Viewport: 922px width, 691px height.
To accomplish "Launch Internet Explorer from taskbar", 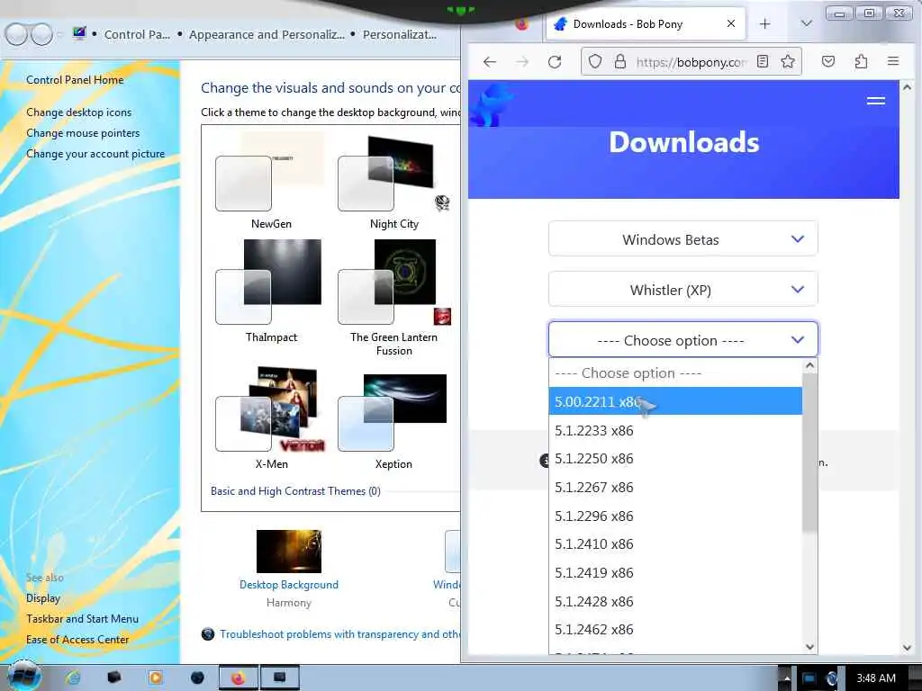I will click(x=73, y=678).
